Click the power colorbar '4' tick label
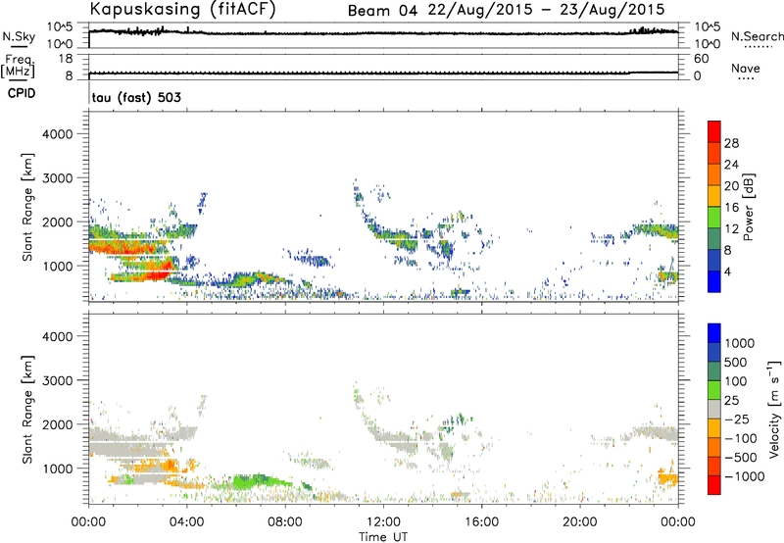The height and width of the screenshot is (543, 784). click(x=727, y=271)
